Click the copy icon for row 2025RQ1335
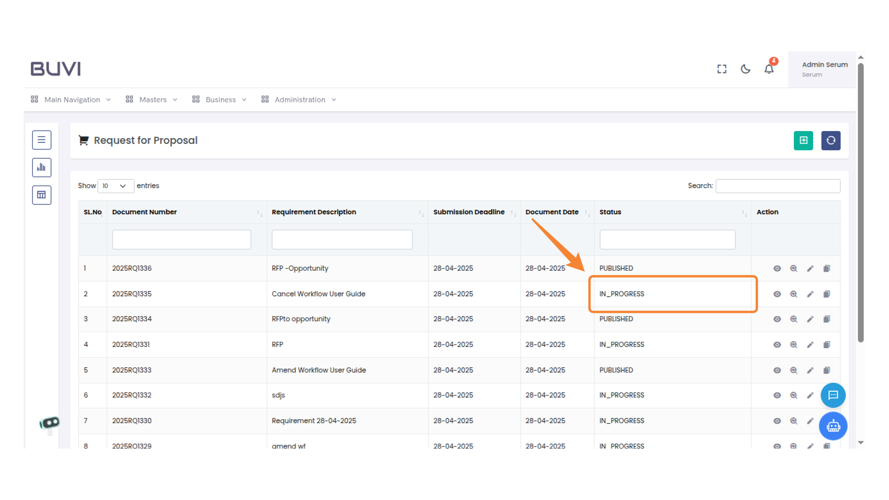 (826, 294)
